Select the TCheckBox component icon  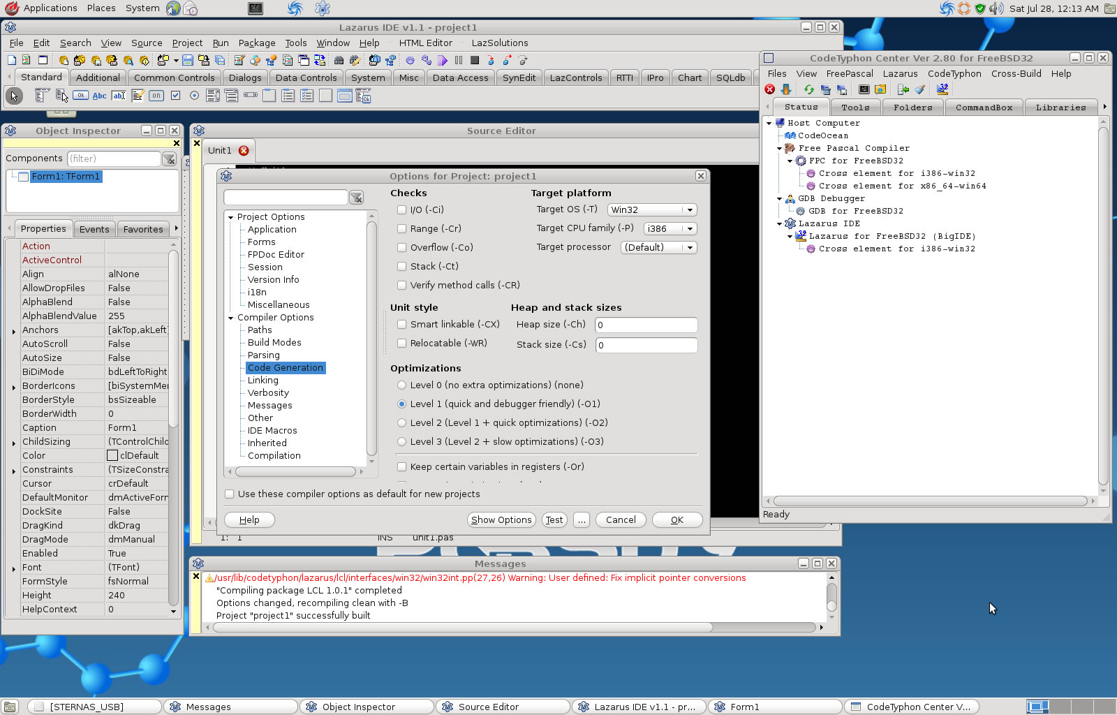[x=175, y=96]
